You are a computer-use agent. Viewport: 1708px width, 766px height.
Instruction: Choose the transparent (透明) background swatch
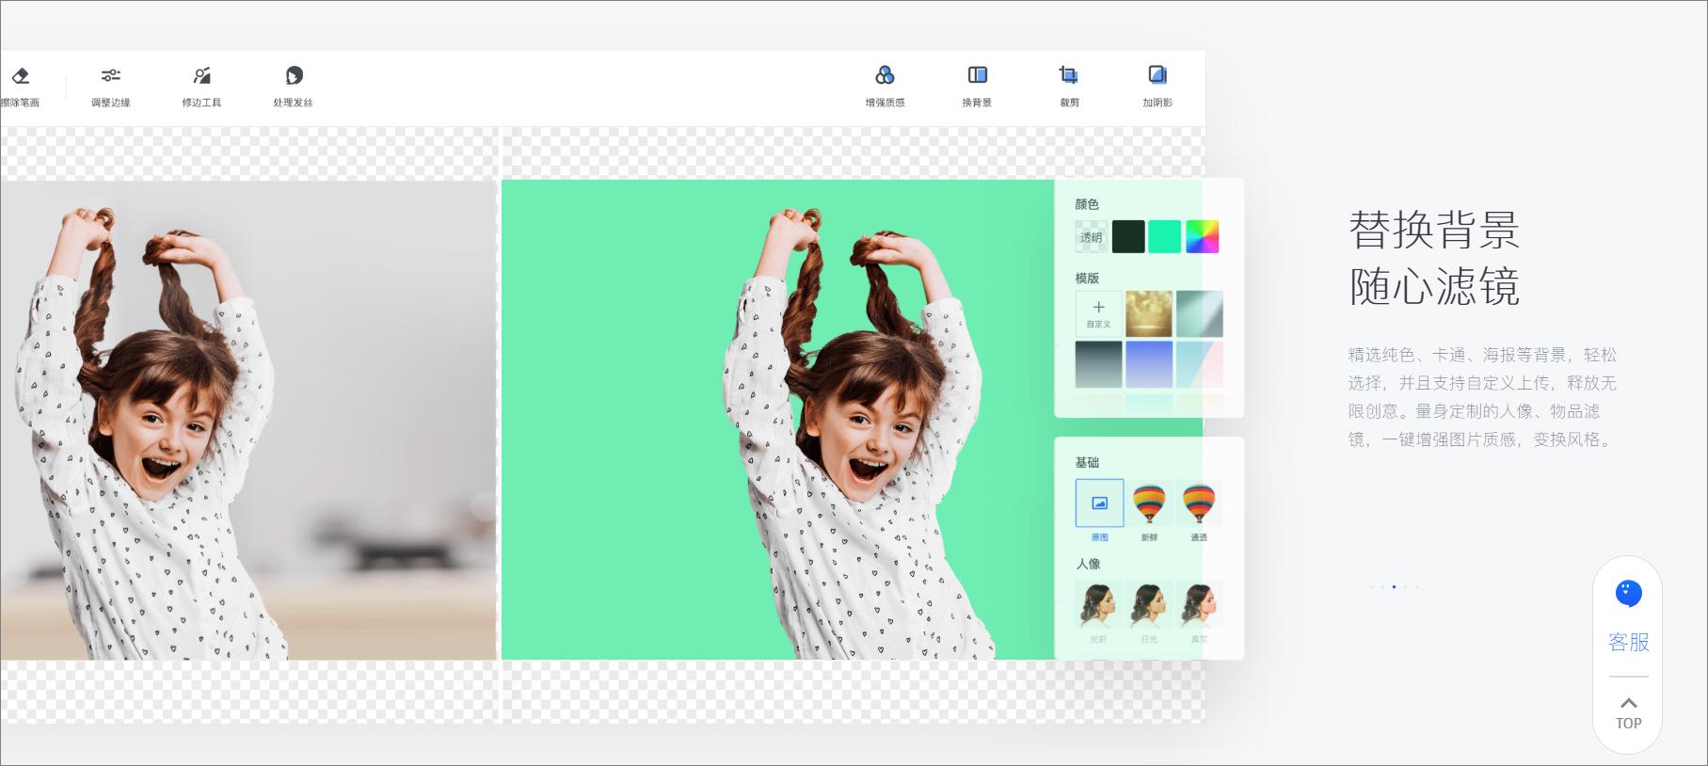(1092, 237)
